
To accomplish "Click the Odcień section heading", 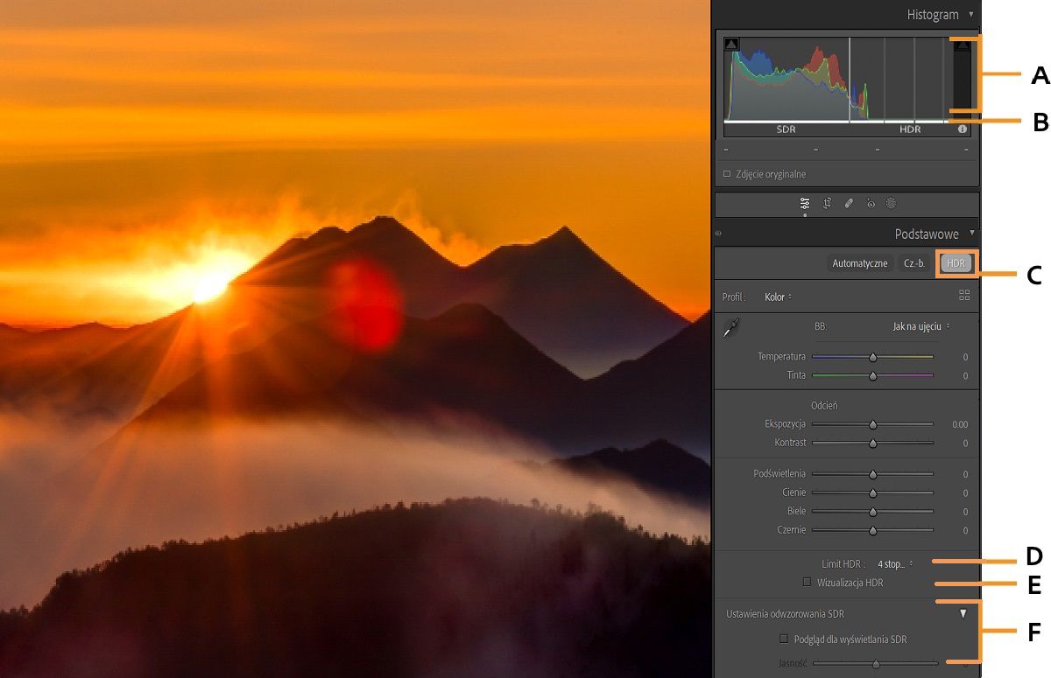I will pyautogui.click(x=824, y=406).
